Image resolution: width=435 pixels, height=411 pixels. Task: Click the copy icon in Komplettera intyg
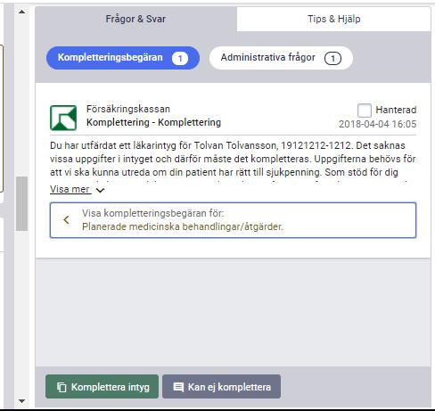click(x=62, y=387)
